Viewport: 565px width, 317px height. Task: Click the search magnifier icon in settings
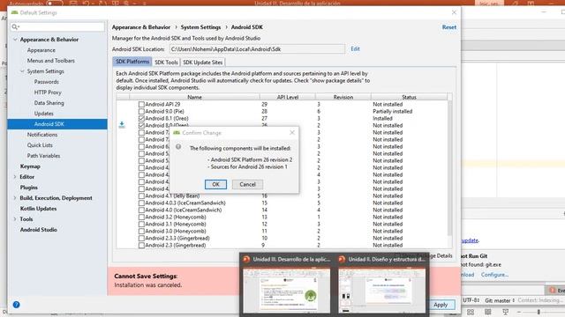pyautogui.click(x=15, y=27)
